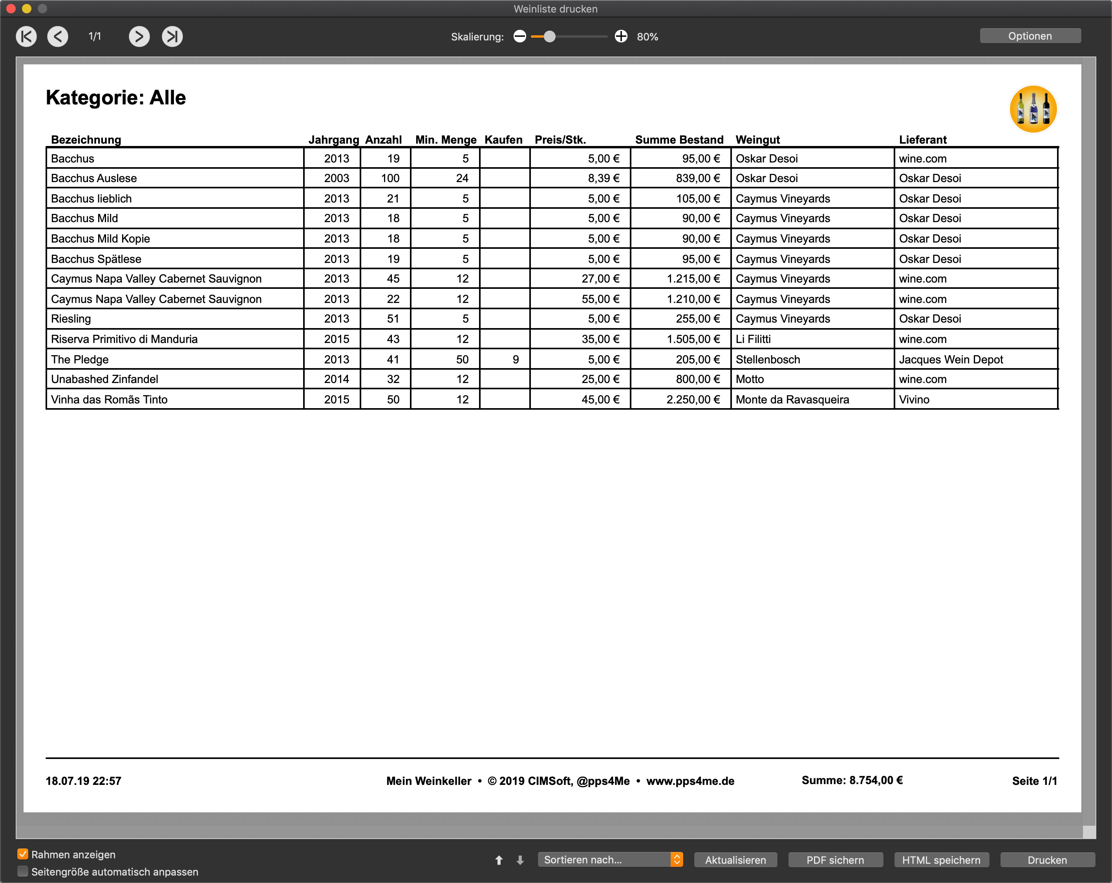Click Riserva Primitivo di Manduria cell
The width and height of the screenshot is (1112, 883).
tap(124, 339)
